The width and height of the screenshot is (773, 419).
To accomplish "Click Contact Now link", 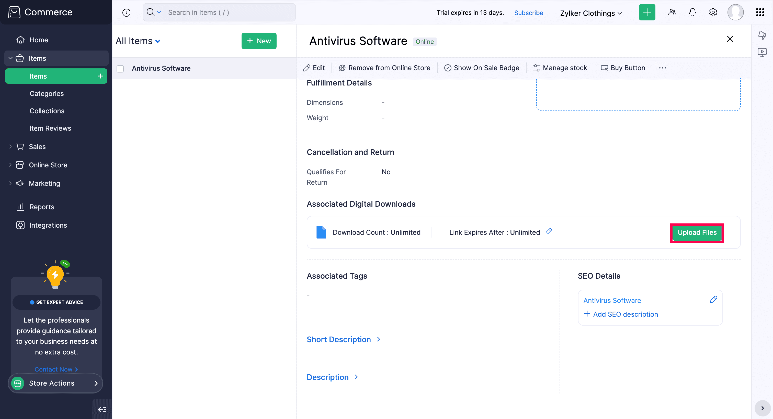I will click(56, 369).
